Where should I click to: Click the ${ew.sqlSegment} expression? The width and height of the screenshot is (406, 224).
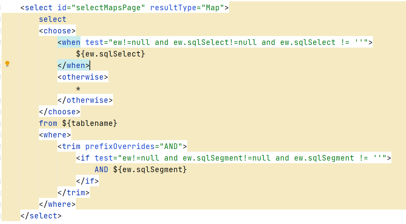pyautogui.click(x=150, y=169)
